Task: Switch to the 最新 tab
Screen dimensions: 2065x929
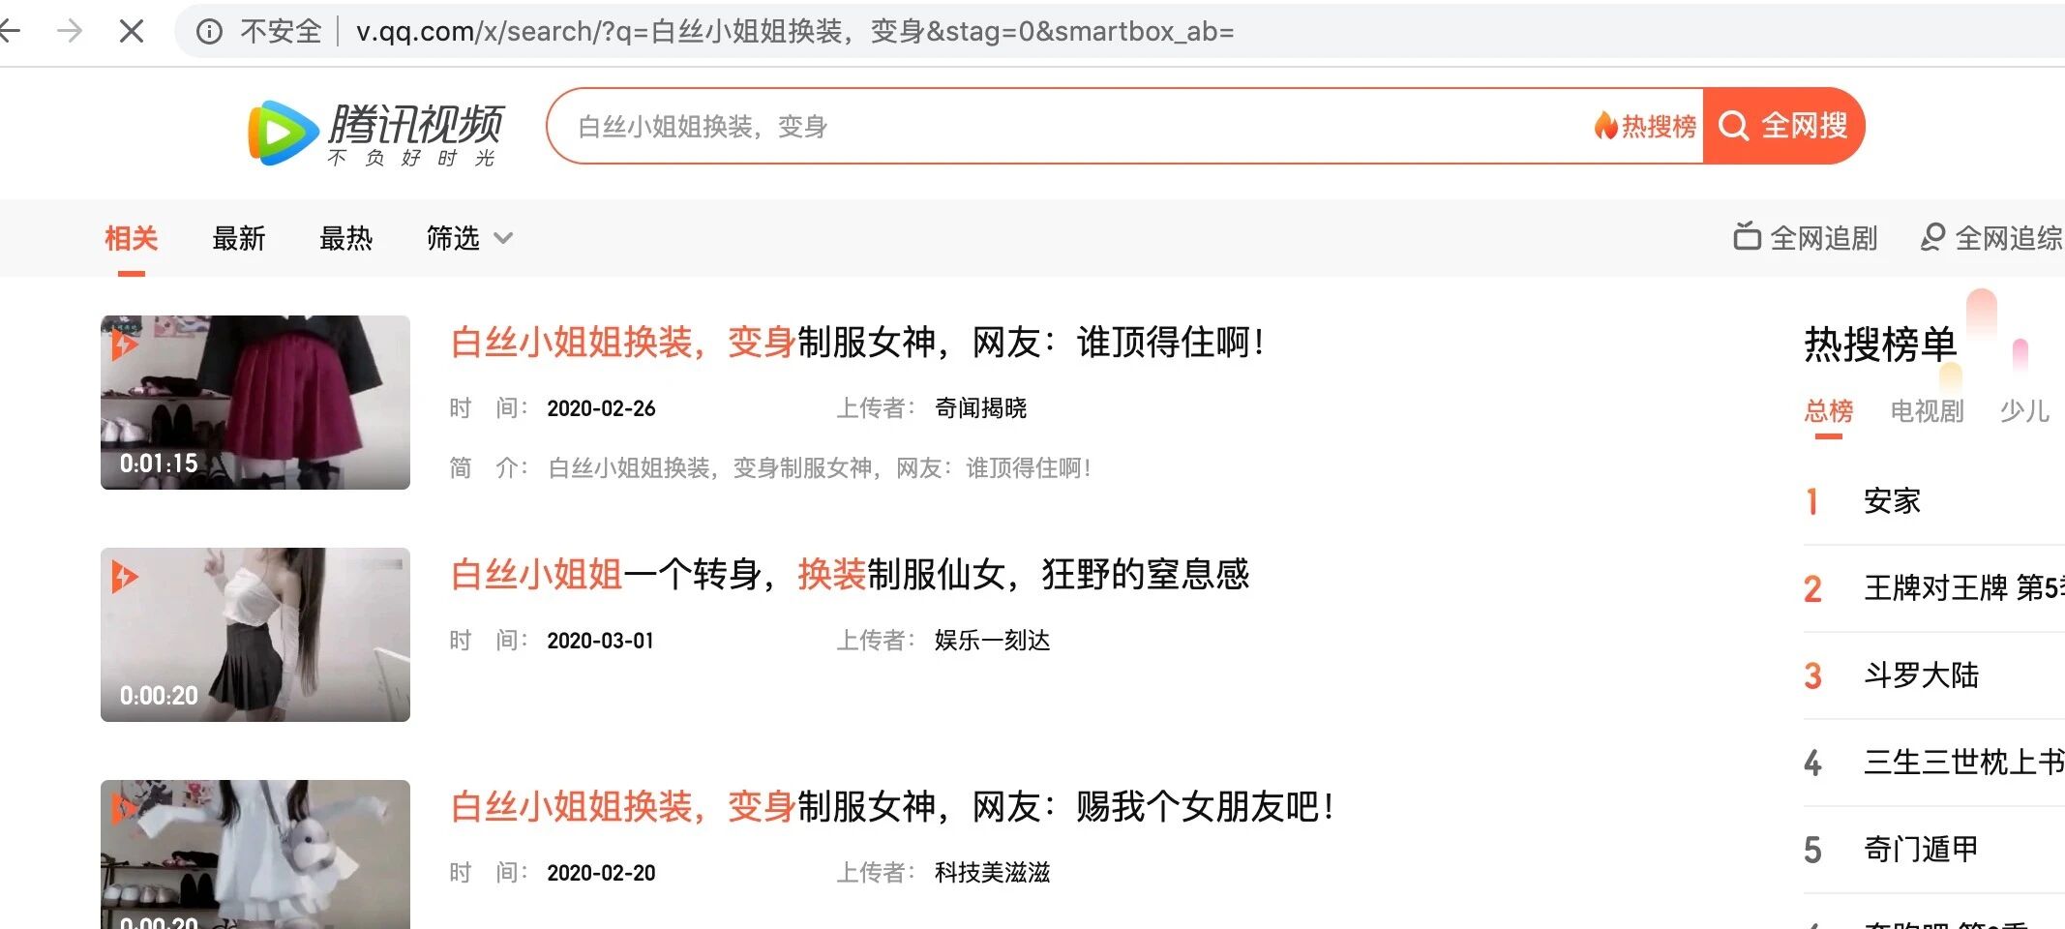Action: [238, 238]
